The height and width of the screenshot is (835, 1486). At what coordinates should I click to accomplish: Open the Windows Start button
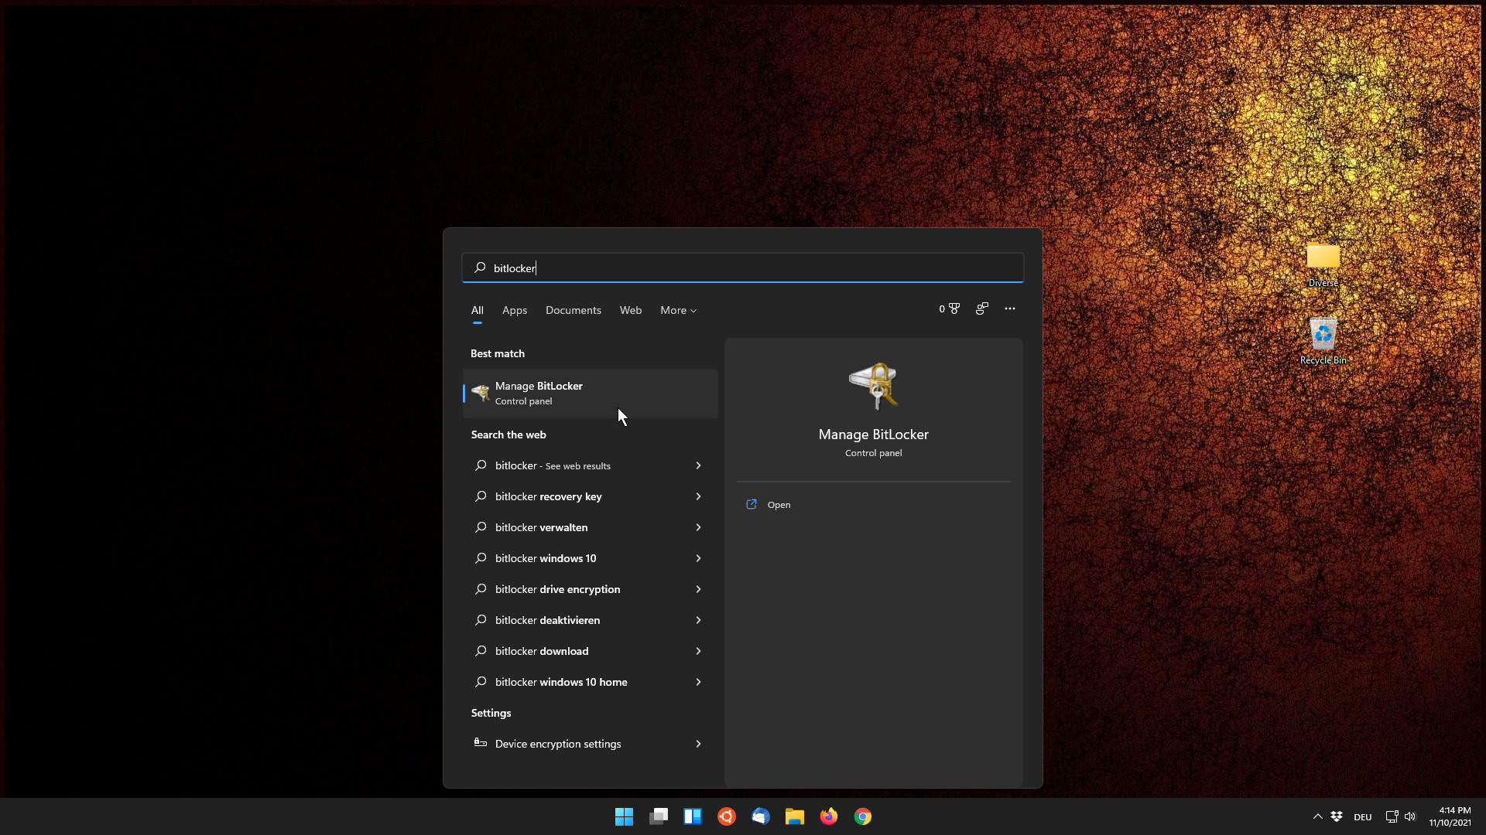pos(624,816)
